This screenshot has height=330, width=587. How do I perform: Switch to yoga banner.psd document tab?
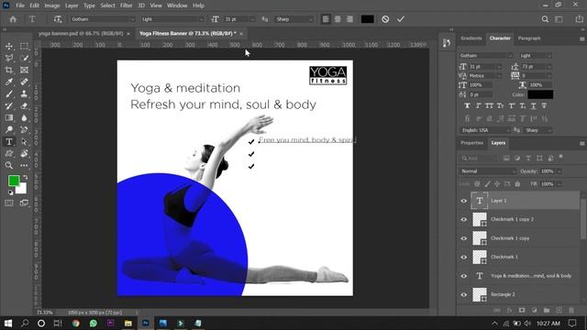[x=81, y=34]
